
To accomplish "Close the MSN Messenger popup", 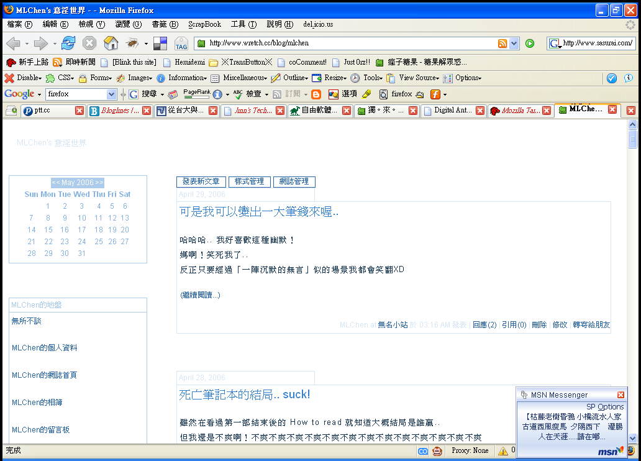I will coord(621,395).
